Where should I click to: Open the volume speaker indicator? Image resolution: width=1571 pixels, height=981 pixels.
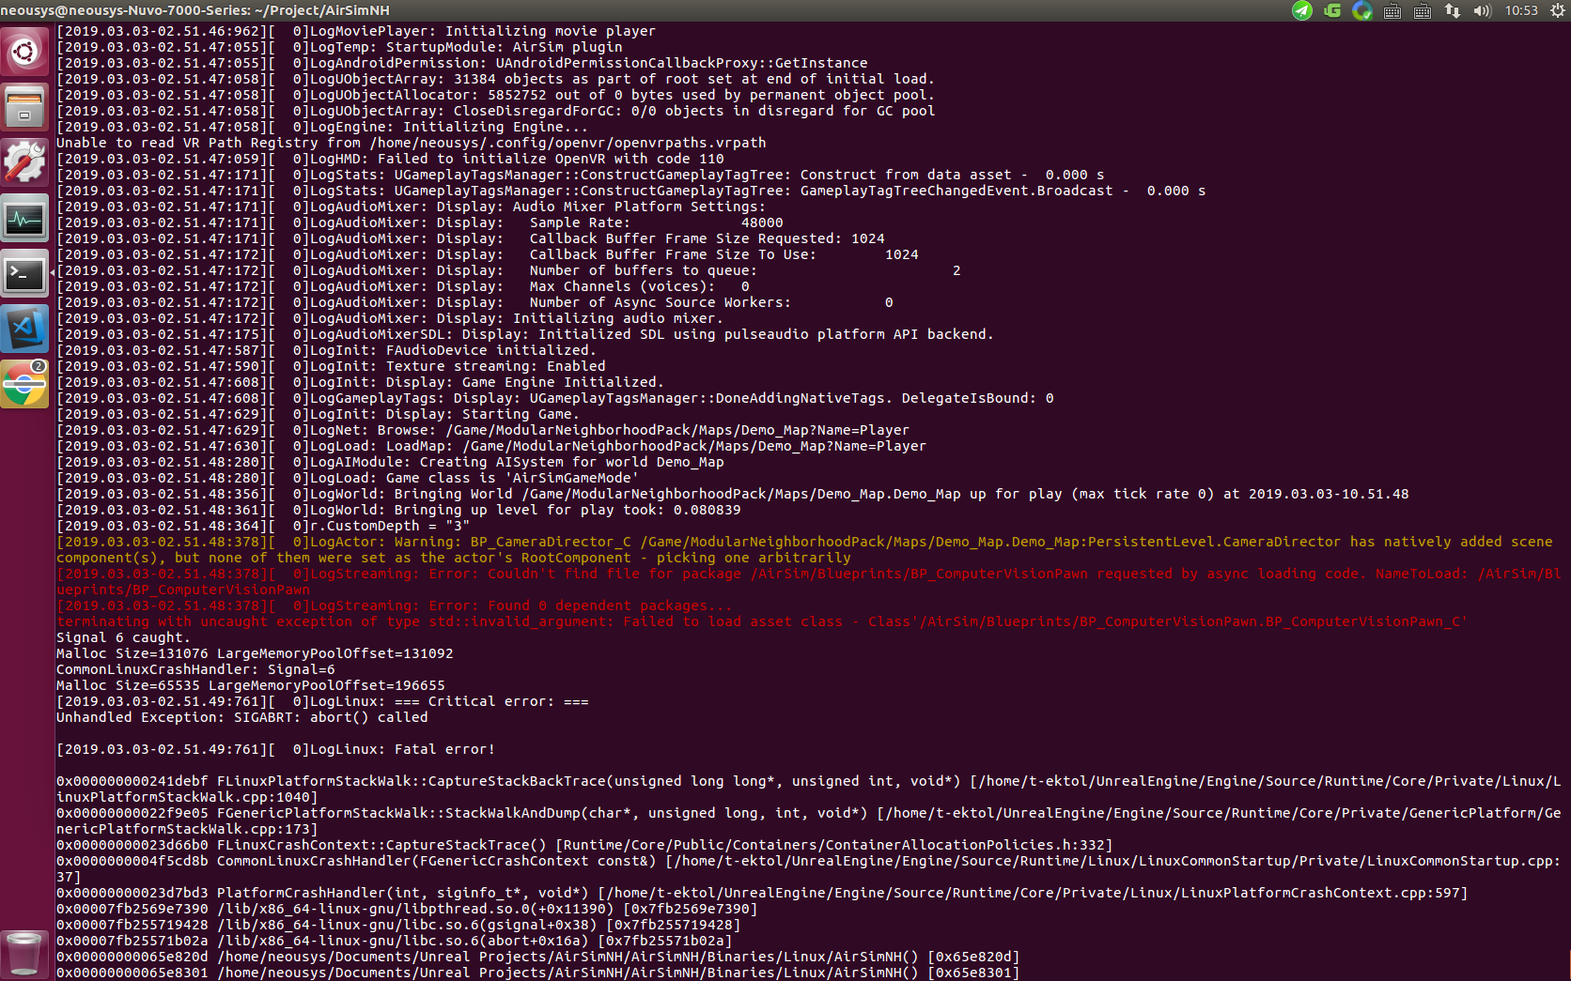pyautogui.click(x=1483, y=10)
